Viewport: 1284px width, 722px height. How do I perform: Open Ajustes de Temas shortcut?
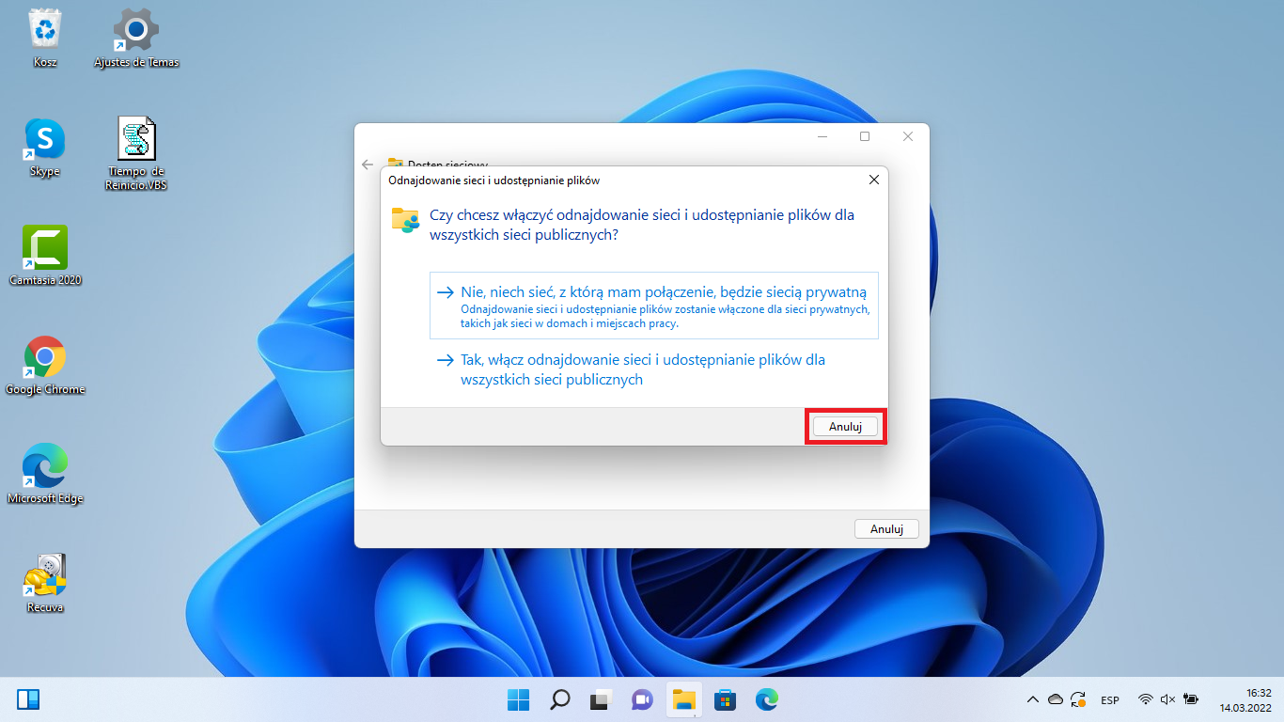click(136, 38)
